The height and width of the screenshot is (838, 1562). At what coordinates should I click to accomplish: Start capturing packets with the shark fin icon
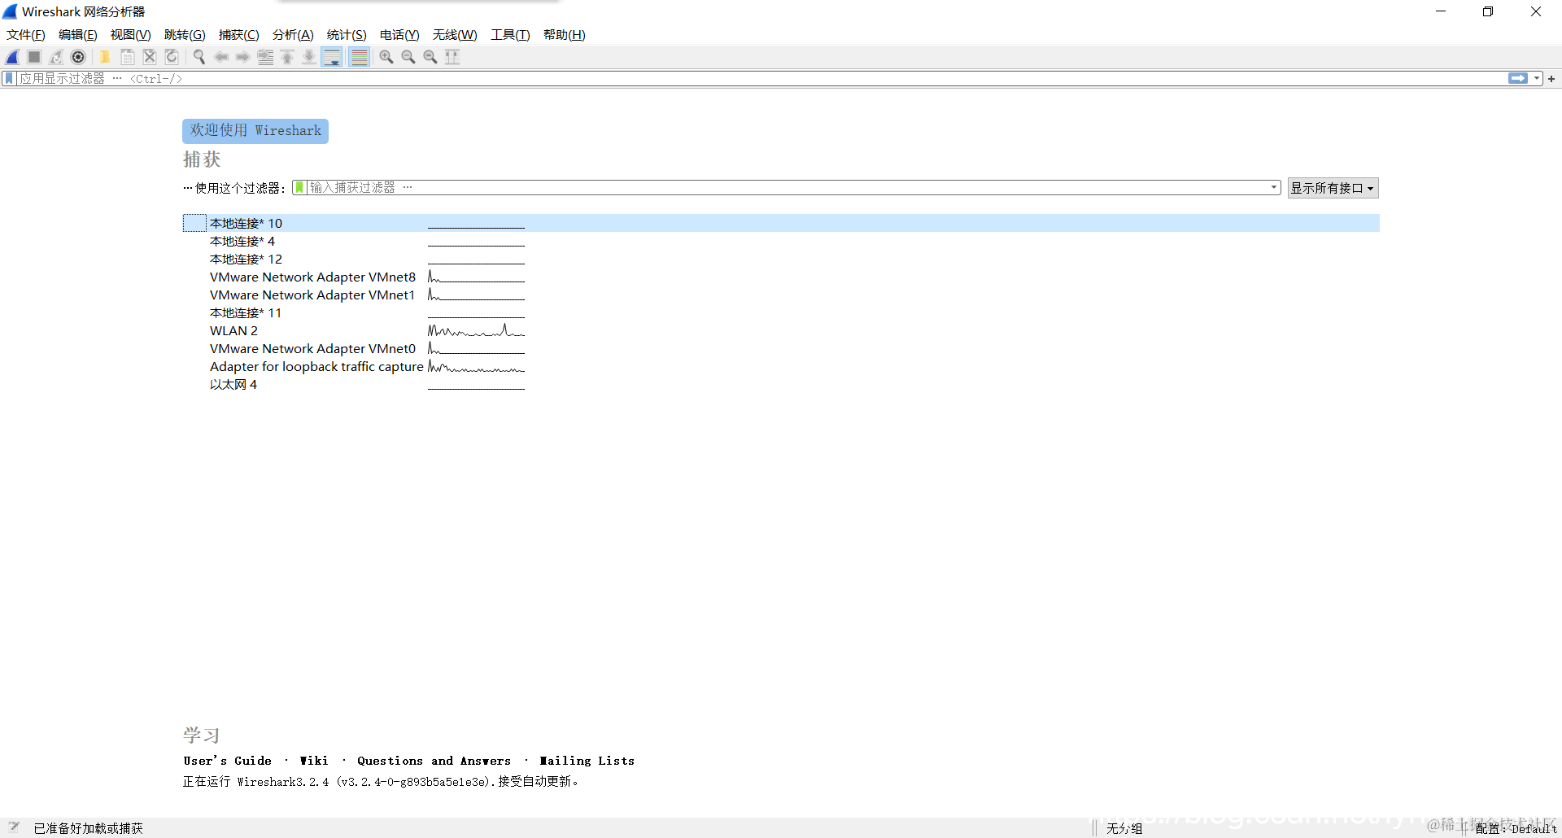[x=13, y=57]
